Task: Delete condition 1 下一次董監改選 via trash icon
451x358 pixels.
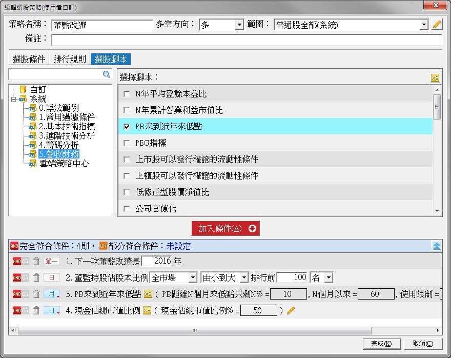Action: [36, 261]
